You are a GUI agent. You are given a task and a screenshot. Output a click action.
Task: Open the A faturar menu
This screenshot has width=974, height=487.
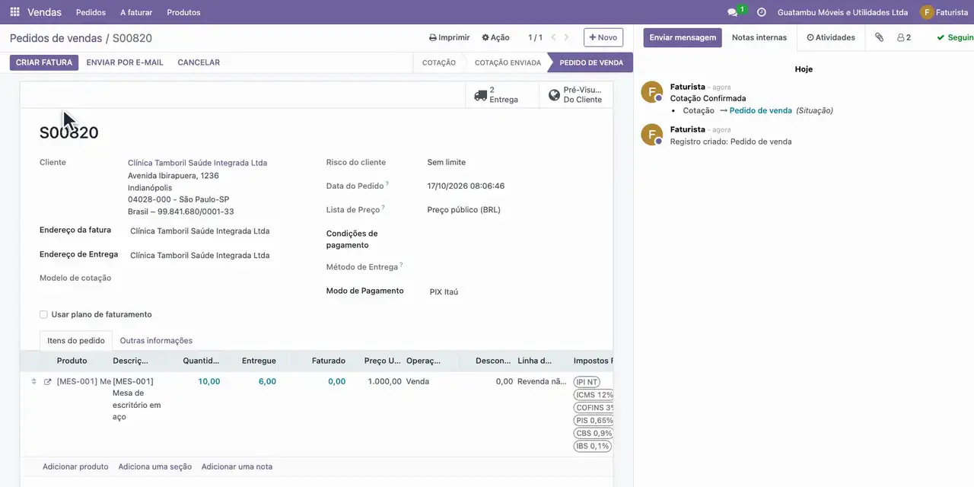point(136,12)
